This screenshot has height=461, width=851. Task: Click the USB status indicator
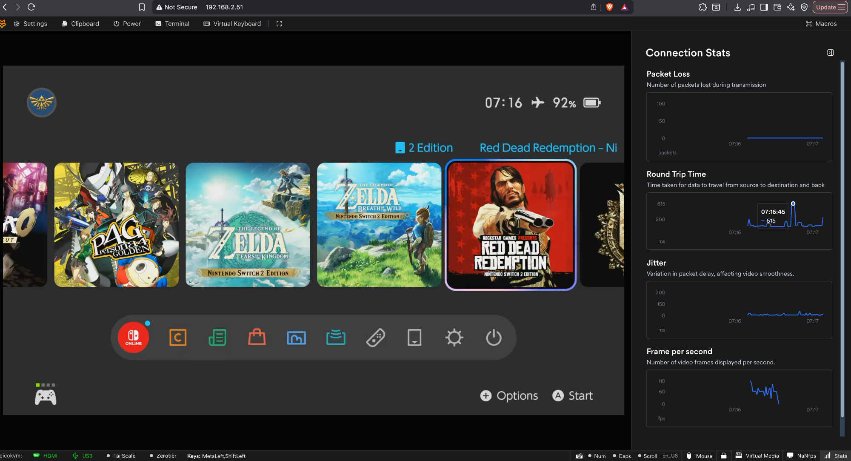click(x=83, y=456)
